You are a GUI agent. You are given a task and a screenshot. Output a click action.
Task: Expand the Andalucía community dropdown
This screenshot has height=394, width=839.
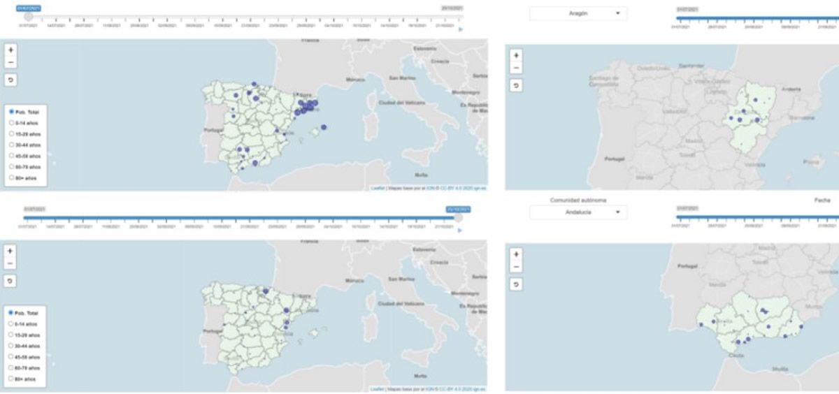[x=578, y=212]
